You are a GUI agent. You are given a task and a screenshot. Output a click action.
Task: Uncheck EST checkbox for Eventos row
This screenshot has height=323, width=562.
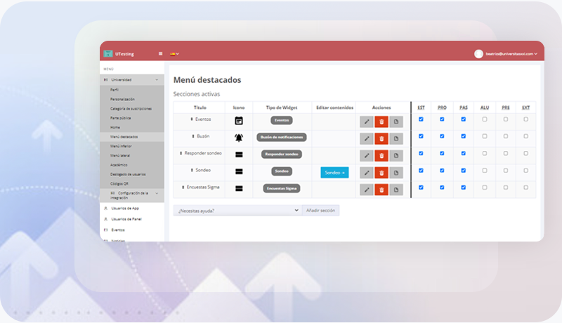[421, 119]
